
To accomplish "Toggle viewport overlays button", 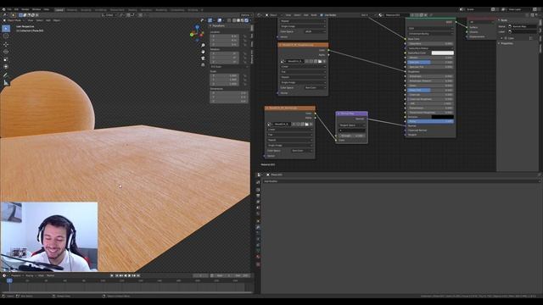I will (220, 20).
